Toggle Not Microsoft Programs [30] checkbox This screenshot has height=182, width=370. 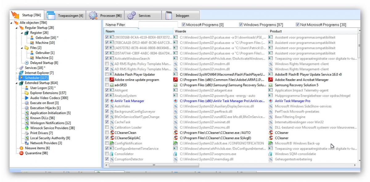click(298, 25)
